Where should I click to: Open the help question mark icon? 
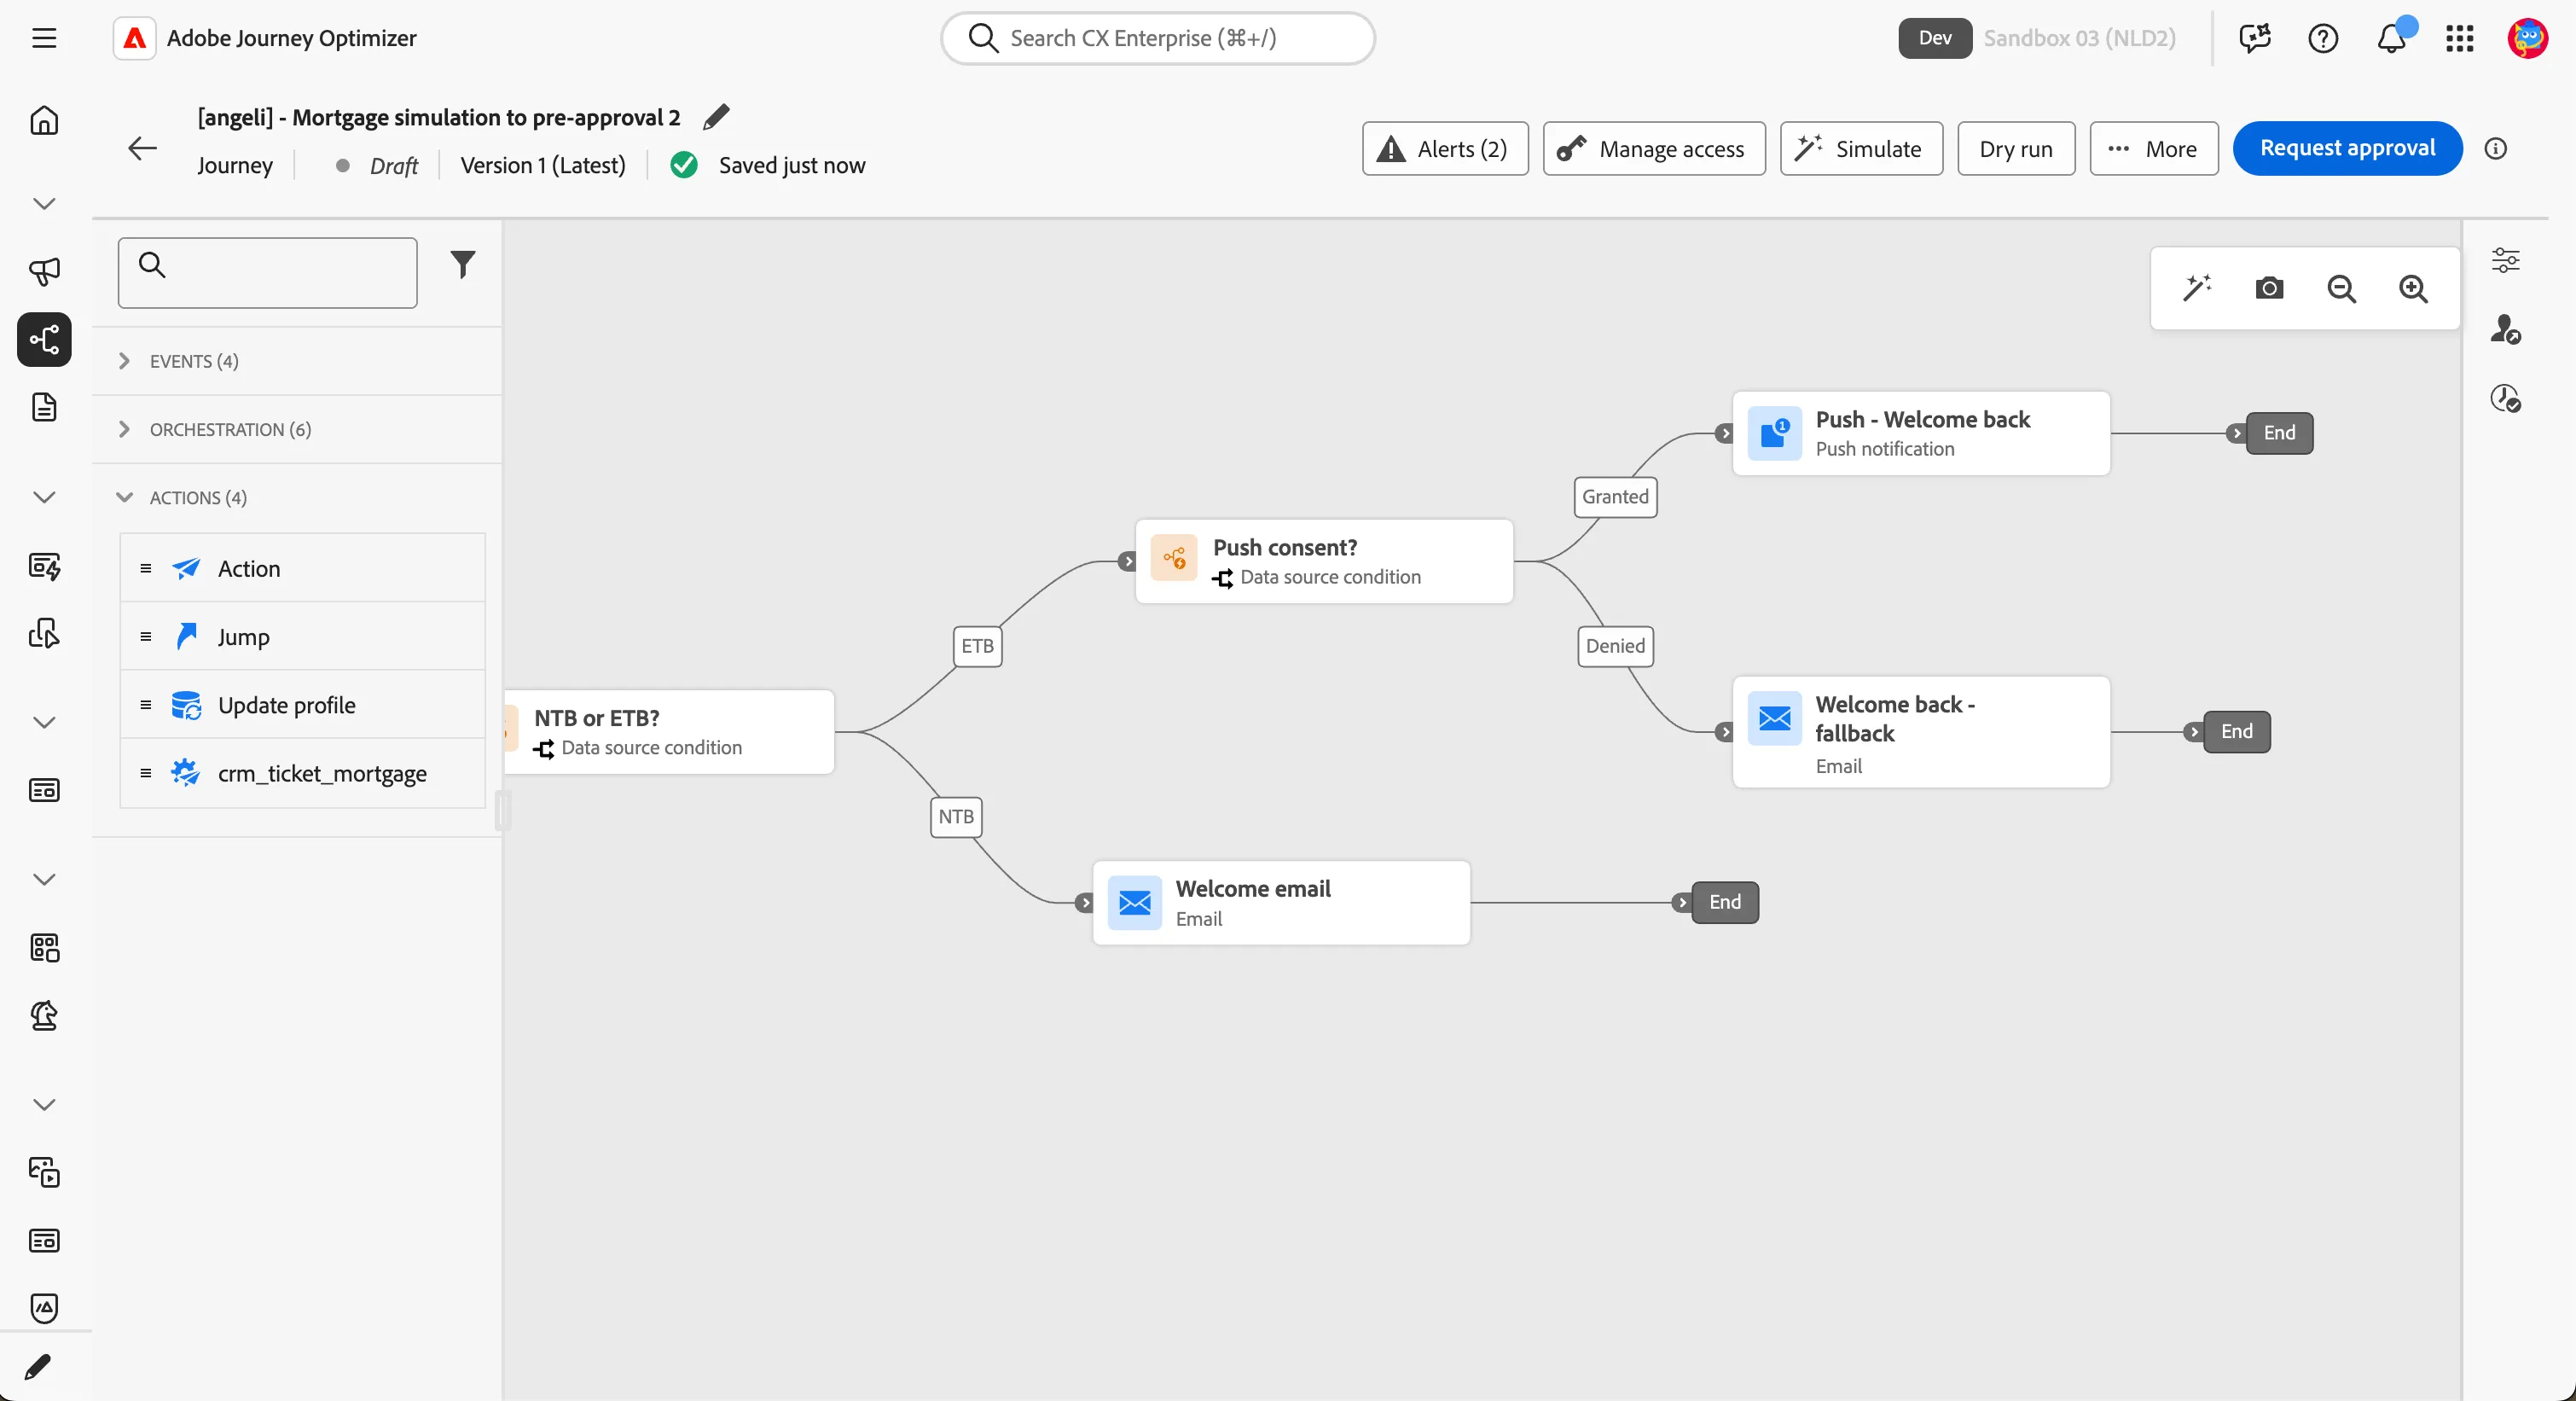click(x=2323, y=38)
